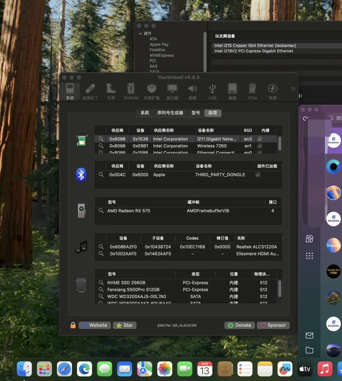Open the 显示器 displays section

point(172,91)
